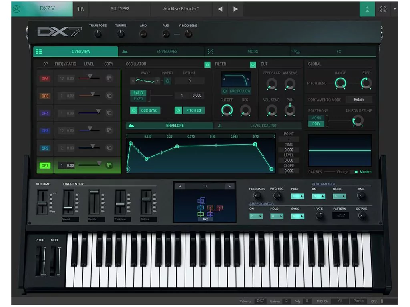This screenshot has height=307, width=410.
Task: Collapse the advanced panel with the double-arrow button
Action: [x=367, y=9]
